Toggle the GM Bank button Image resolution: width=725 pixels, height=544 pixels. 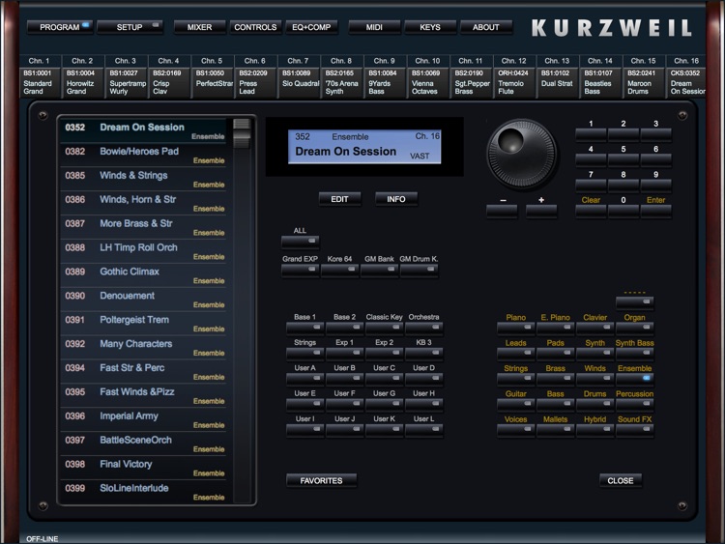click(380, 270)
